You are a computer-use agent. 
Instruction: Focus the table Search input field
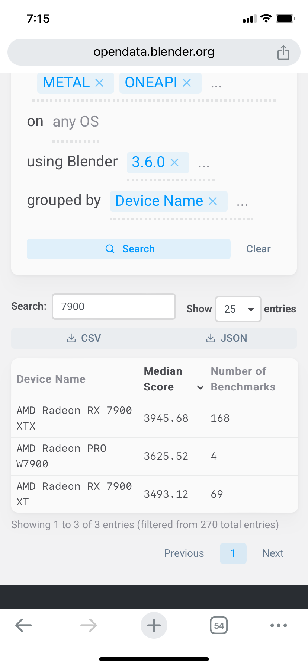click(x=114, y=307)
